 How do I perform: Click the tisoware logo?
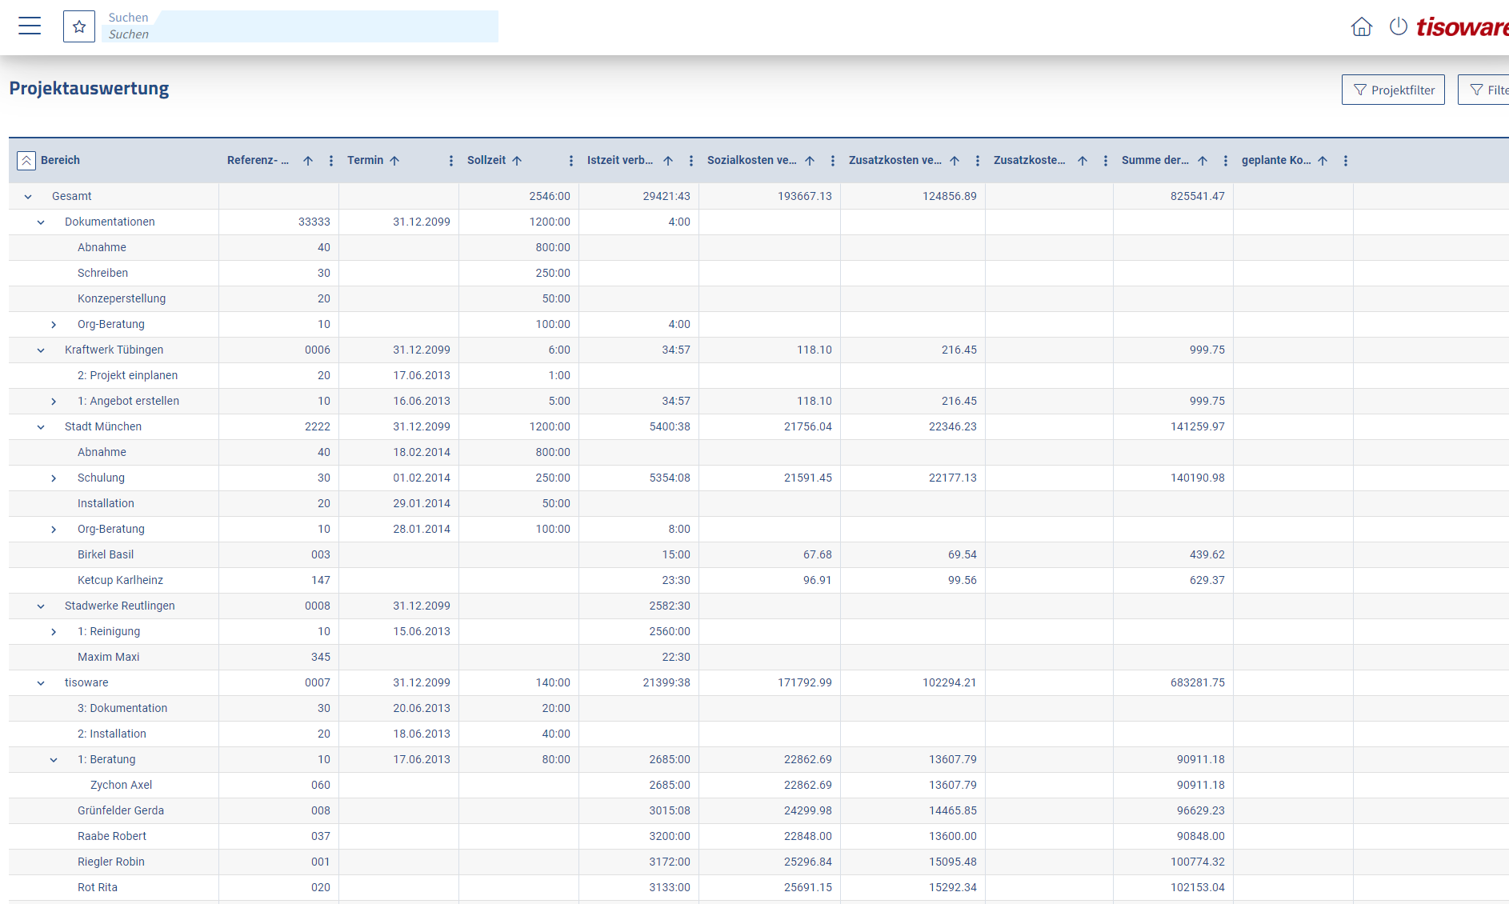click(x=1462, y=27)
